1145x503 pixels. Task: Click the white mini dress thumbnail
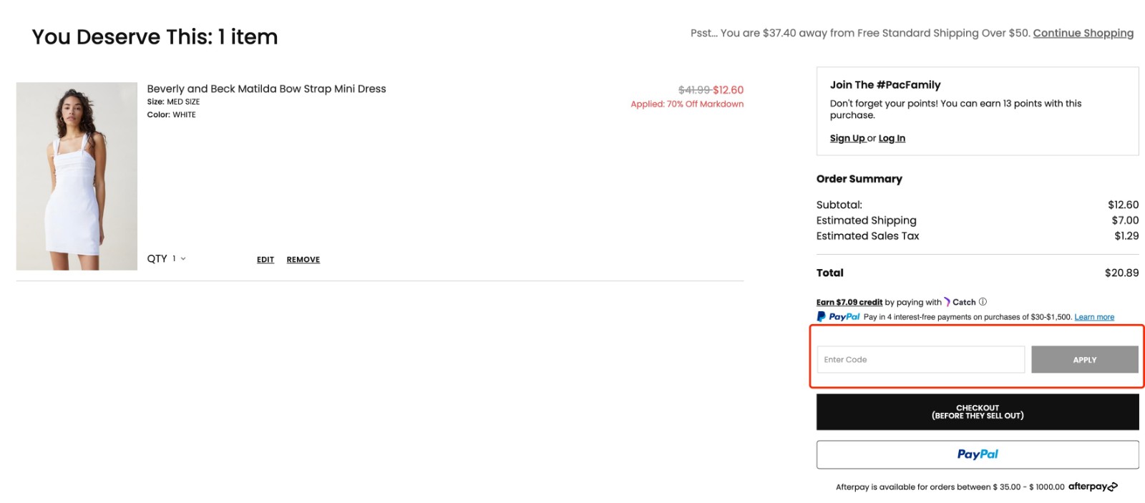click(x=77, y=175)
